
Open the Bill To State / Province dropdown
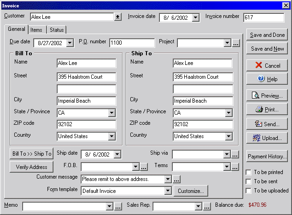112,113
